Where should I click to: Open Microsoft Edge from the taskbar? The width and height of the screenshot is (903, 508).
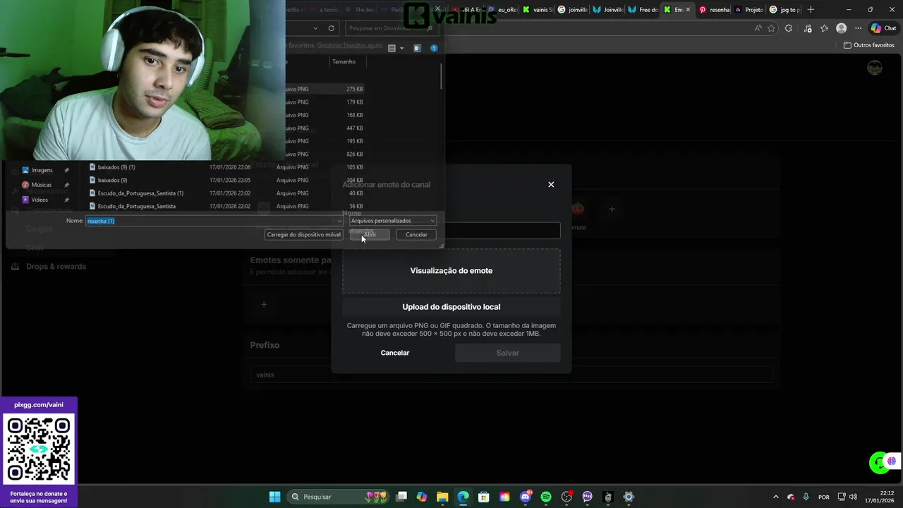coord(463,497)
